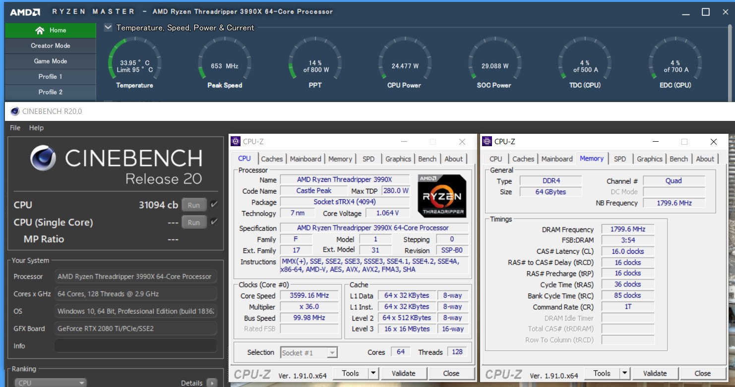Click the CPU-Z icon in left window title bar
Viewport: 735px width, 387px height.
pyautogui.click(x=236, y=142)
